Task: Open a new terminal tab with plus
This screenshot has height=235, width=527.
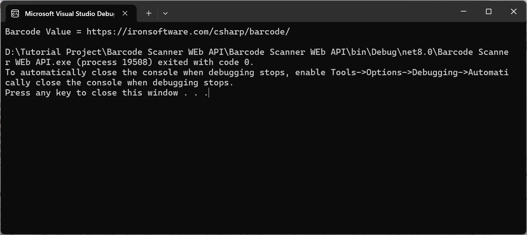Action: point(149,13)
